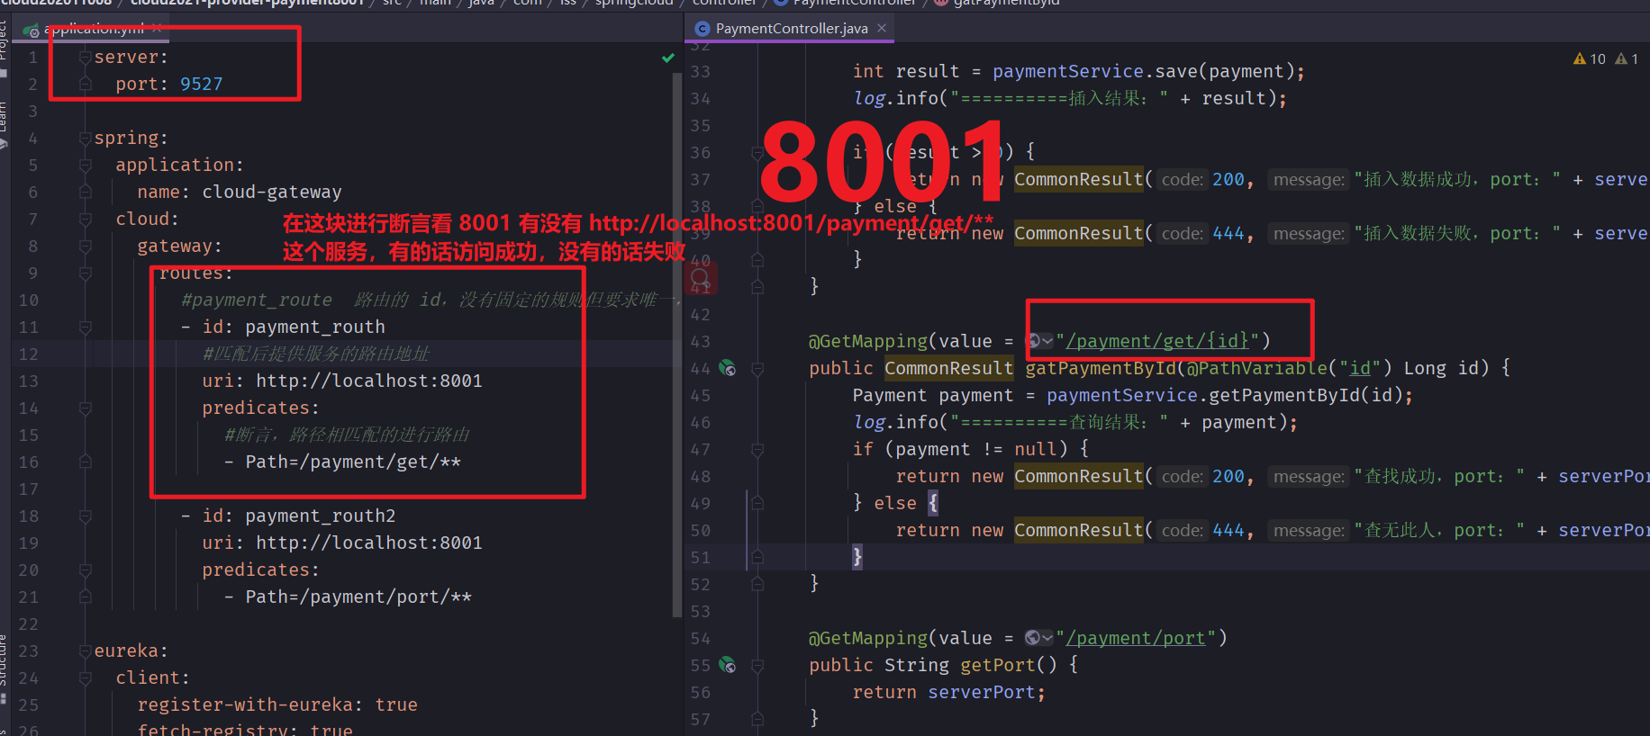
Task: Click the id value payment_routh
Action: click(315, 327)
